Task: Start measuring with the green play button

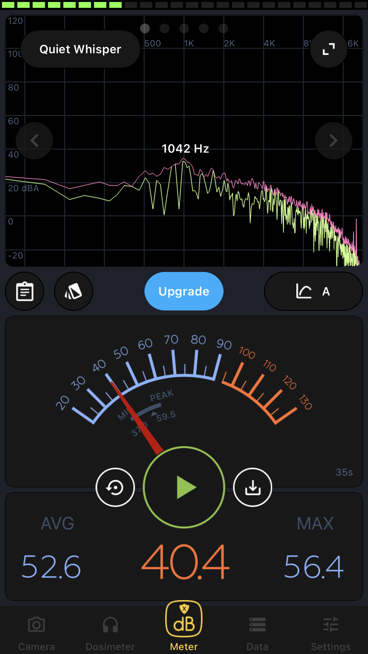Action: (x=184, y=487)
